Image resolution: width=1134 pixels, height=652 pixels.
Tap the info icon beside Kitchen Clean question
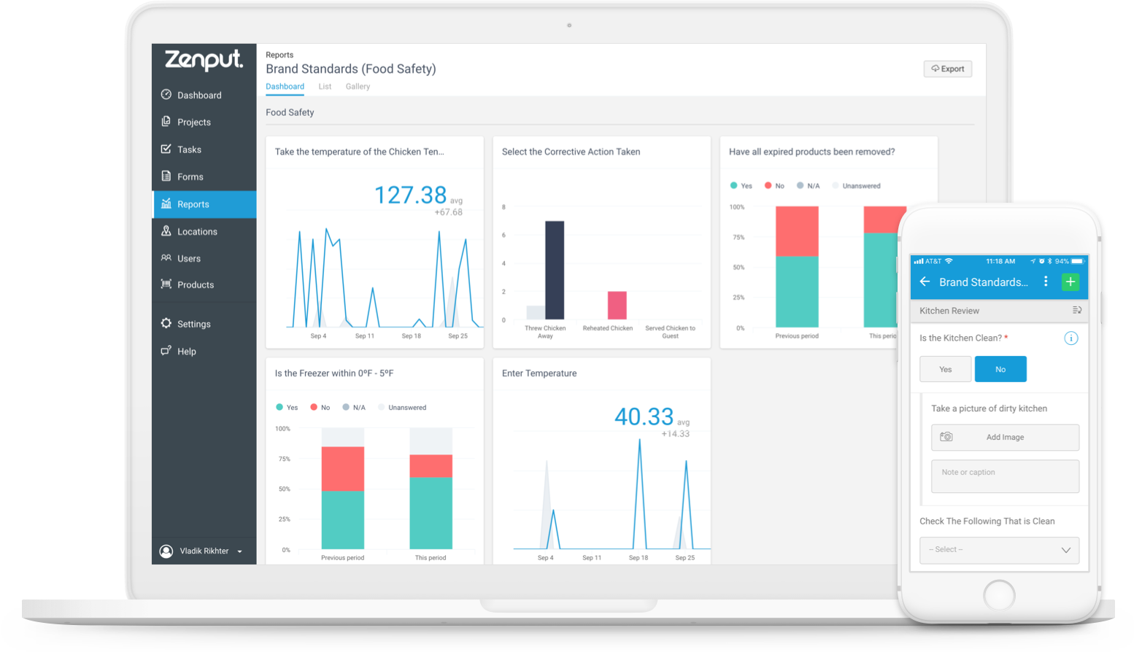(x=1071, y=338)
